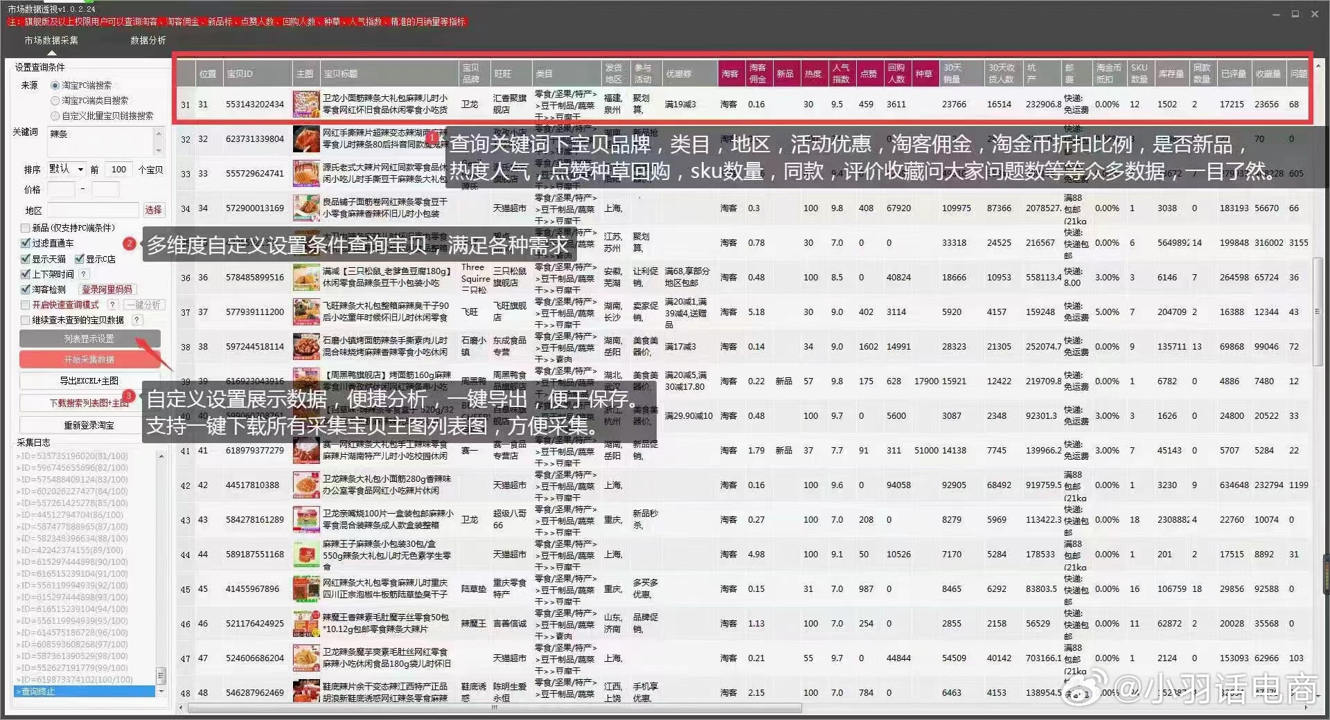Image resolution: width=1330 pixels, height=720 pixels.
Task: Switch to the 市场数据采集 tab
Action: pyautogui.click(x=51, y=40)
